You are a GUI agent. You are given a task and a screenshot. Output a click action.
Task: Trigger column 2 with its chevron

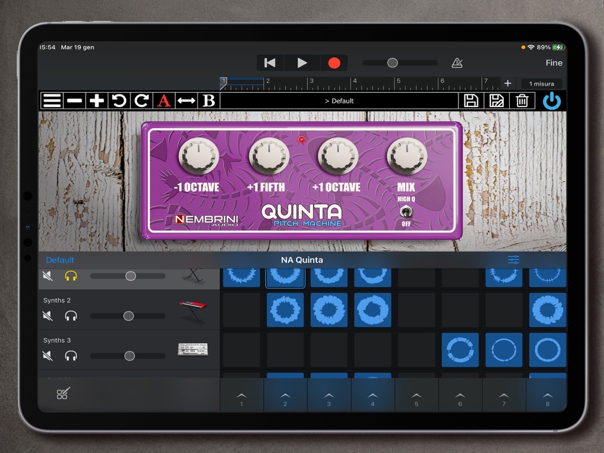pos(285,397)
